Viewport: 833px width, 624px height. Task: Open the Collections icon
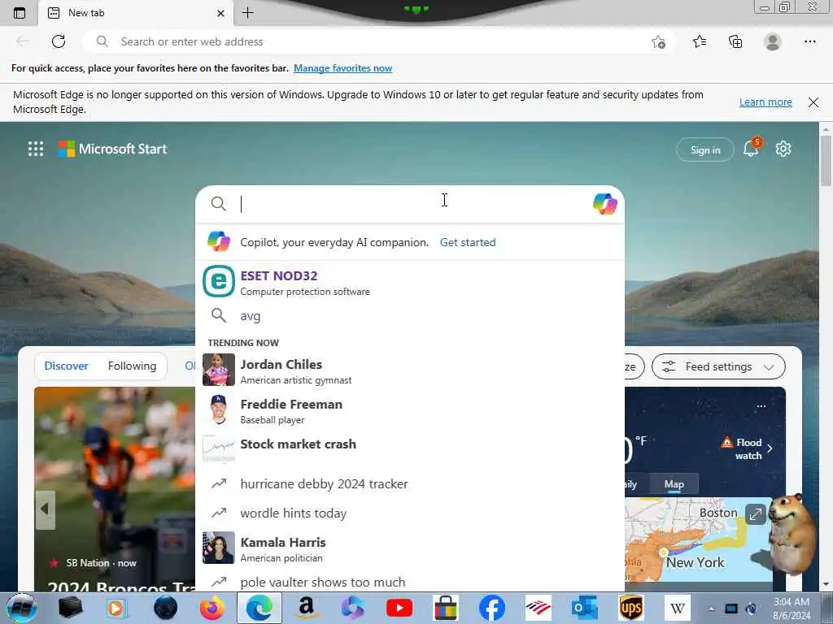pyautogui.click(x=735, y=41)
